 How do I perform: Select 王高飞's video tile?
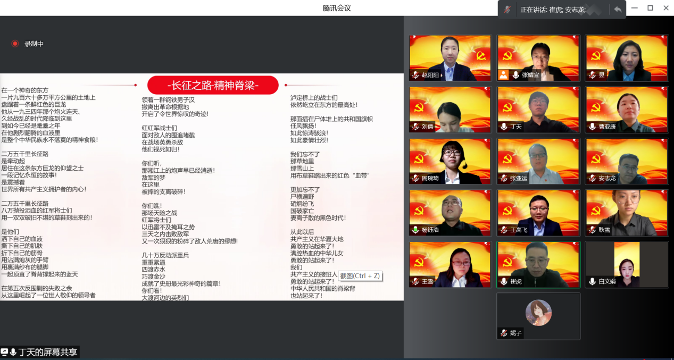538,213
